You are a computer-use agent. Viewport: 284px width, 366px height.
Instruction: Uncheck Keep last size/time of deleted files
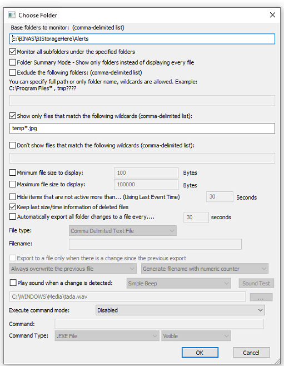point(13,207)
